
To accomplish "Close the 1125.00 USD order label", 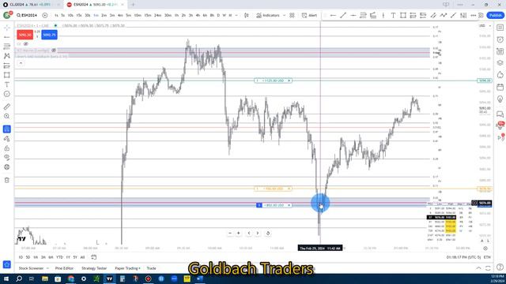I will (x=289, y=80).
